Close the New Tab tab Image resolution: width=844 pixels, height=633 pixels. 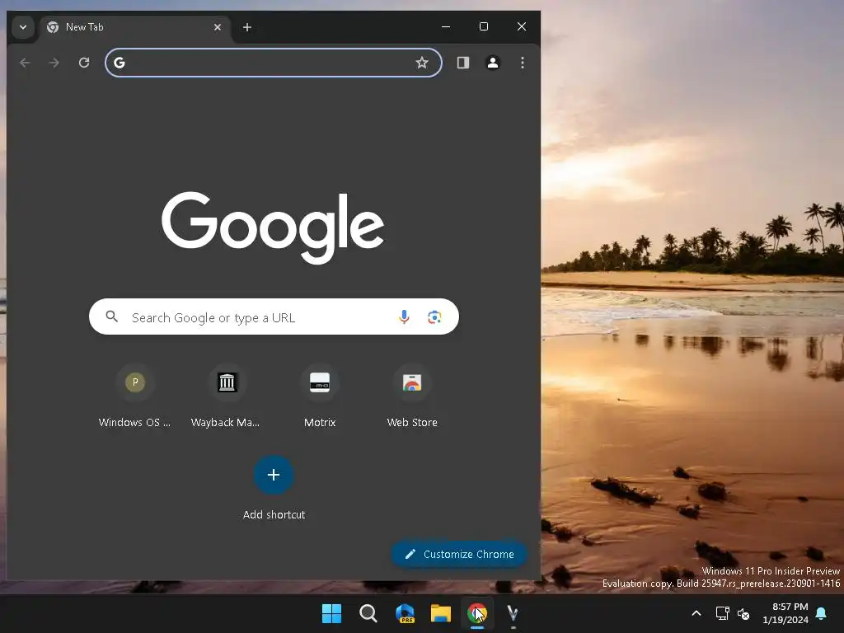point(218,27)
